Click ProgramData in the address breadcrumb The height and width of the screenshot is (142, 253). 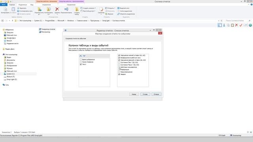(x=50, y=21)
